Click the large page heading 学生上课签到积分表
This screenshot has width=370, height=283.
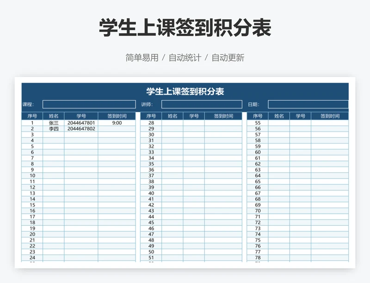click(x=185, y=28)
